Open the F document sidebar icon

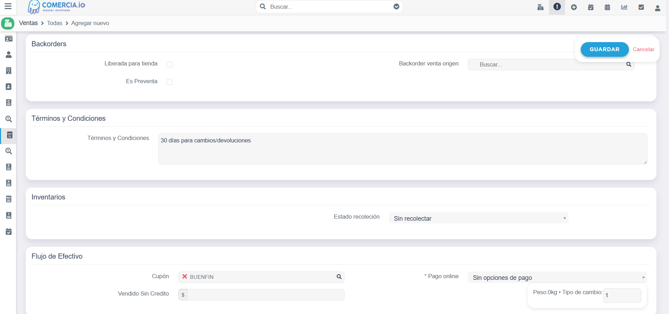pos(9,167)
